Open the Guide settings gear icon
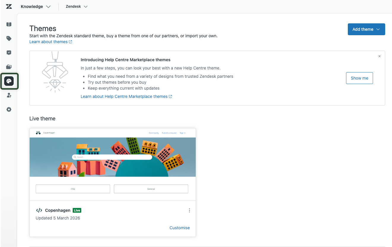 point(9,109)
